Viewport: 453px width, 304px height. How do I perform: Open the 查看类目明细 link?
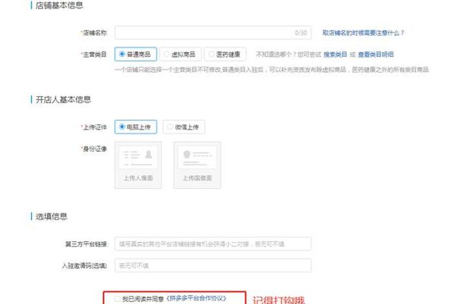click(375, 54)
